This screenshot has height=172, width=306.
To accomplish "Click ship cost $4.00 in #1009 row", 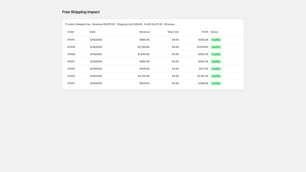I will click(x=175, y=47).
